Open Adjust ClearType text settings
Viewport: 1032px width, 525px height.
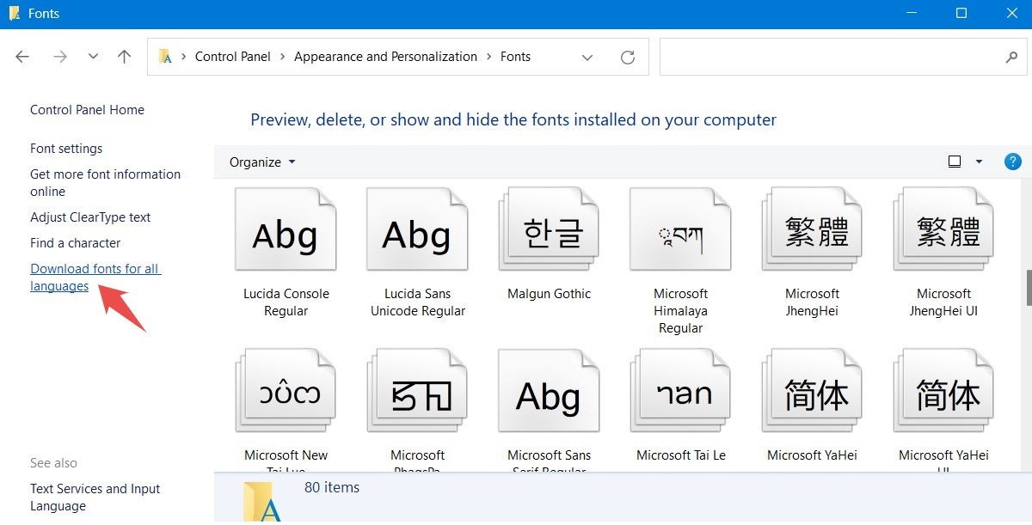(x=90, y=217)
